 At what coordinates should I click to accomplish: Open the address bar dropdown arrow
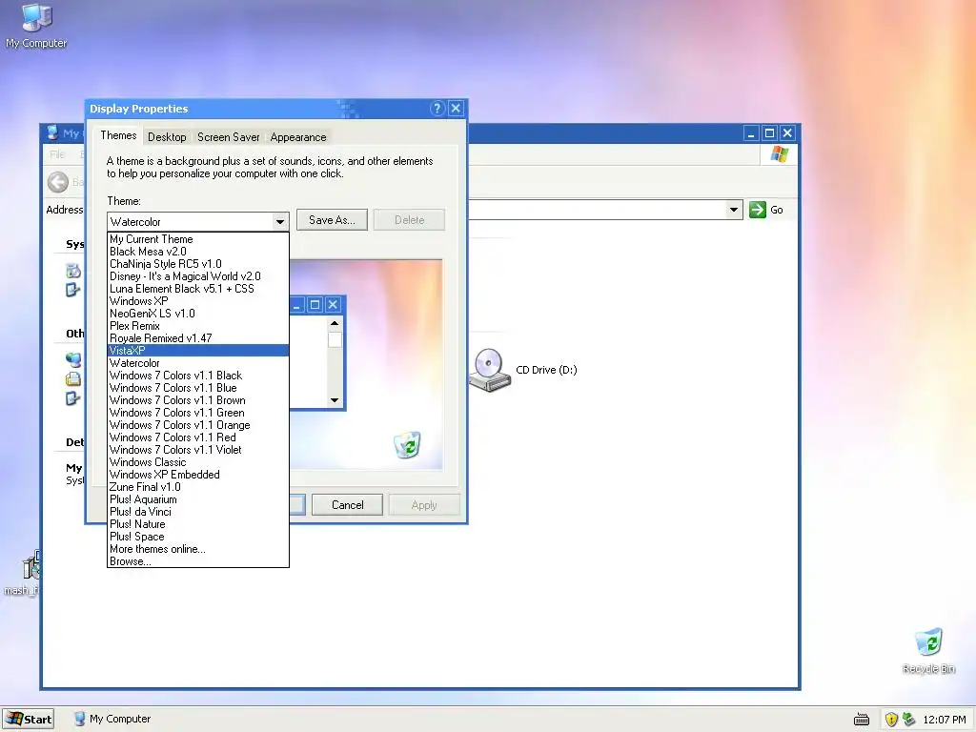(734, 210)
